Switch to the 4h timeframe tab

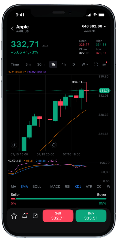click(x=64, y=64)
